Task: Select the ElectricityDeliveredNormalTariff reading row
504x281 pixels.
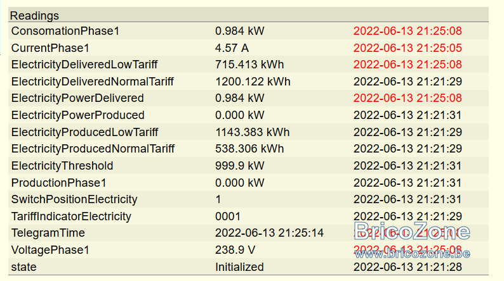Action: coord(248,82)
